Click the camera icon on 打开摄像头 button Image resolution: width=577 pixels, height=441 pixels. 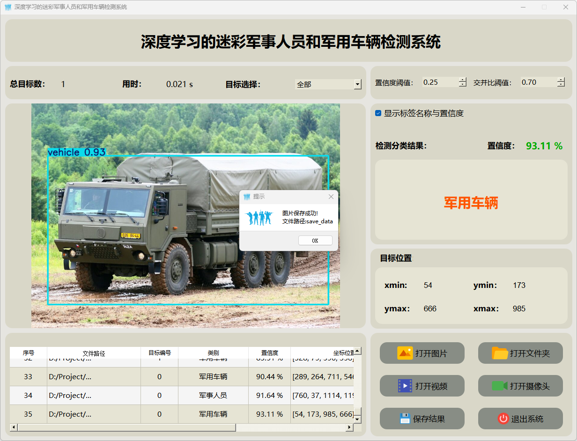pyautogui.click(x=500, y=386)
